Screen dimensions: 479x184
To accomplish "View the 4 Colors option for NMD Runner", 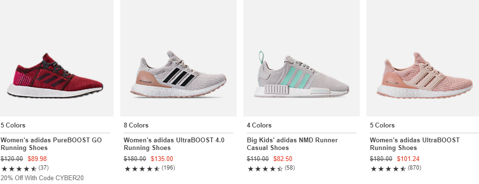I will click(259, 126).
